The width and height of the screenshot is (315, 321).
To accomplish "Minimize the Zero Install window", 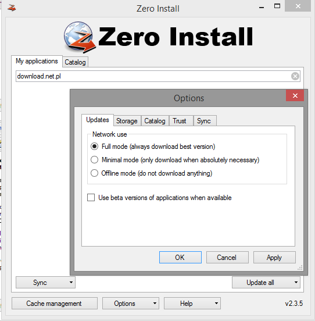I will click(x=262, y=8).
